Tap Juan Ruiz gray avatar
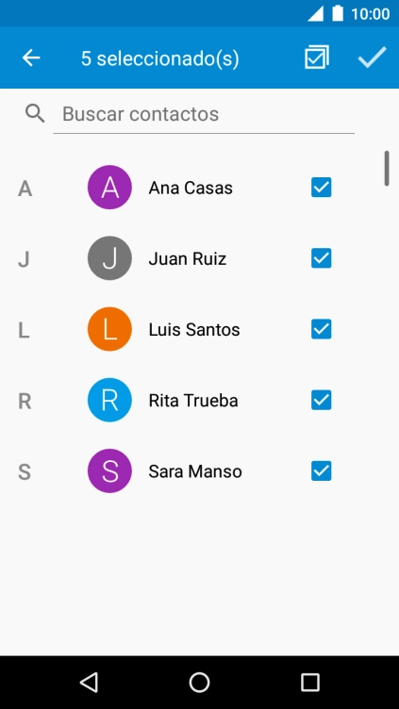 tap(109, 258)
